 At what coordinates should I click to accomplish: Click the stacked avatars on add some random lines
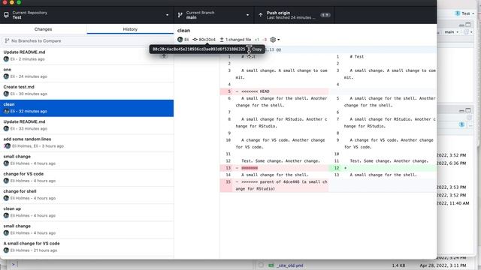click(7, 146)
